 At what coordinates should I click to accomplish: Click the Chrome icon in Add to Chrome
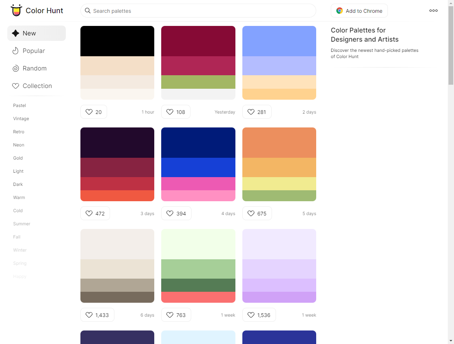pos(340,11)
